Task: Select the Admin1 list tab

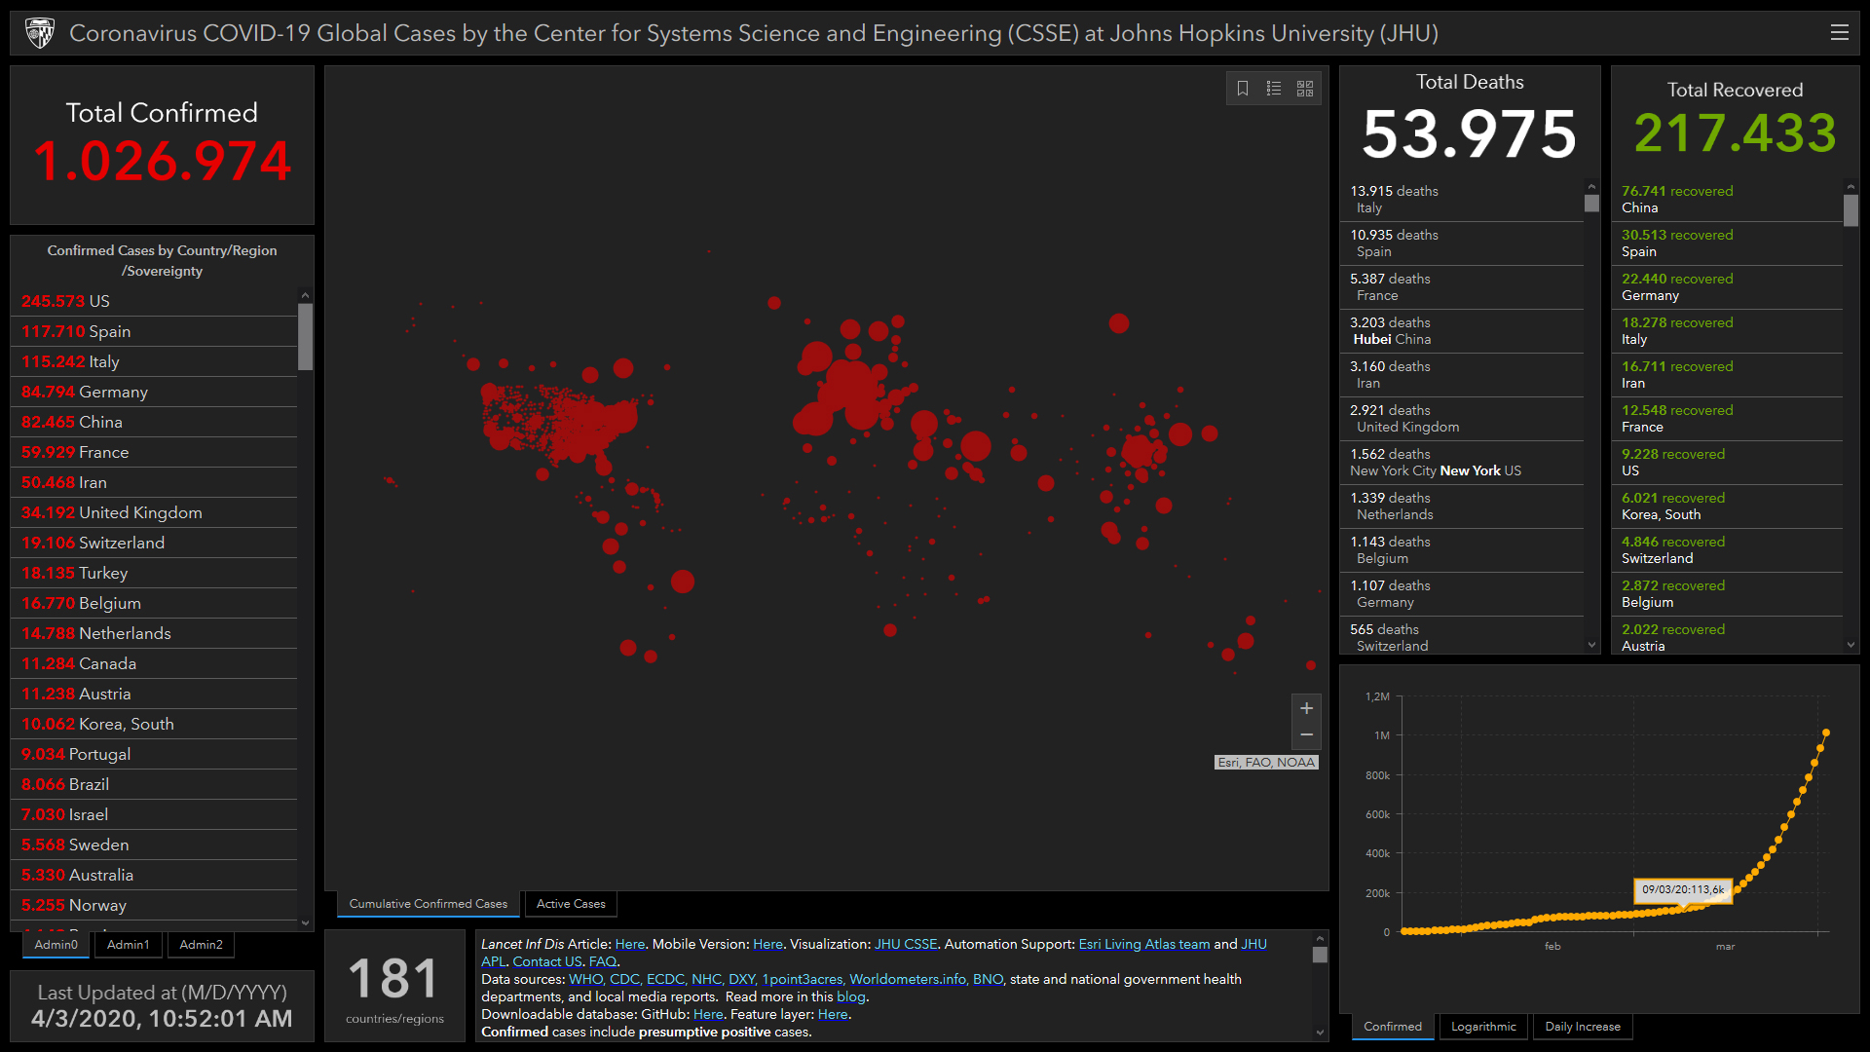Action: click(129, 945)
